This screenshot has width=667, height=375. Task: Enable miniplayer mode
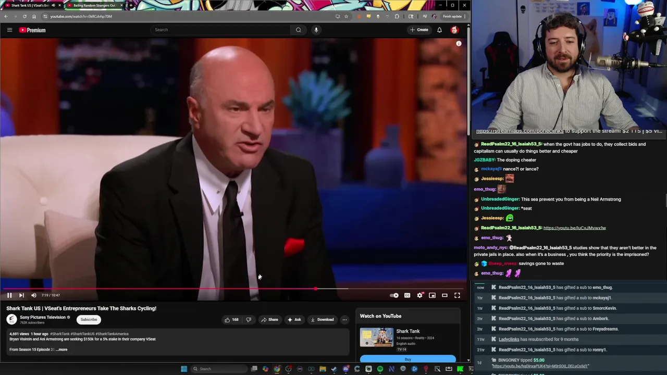coord(432,295)
